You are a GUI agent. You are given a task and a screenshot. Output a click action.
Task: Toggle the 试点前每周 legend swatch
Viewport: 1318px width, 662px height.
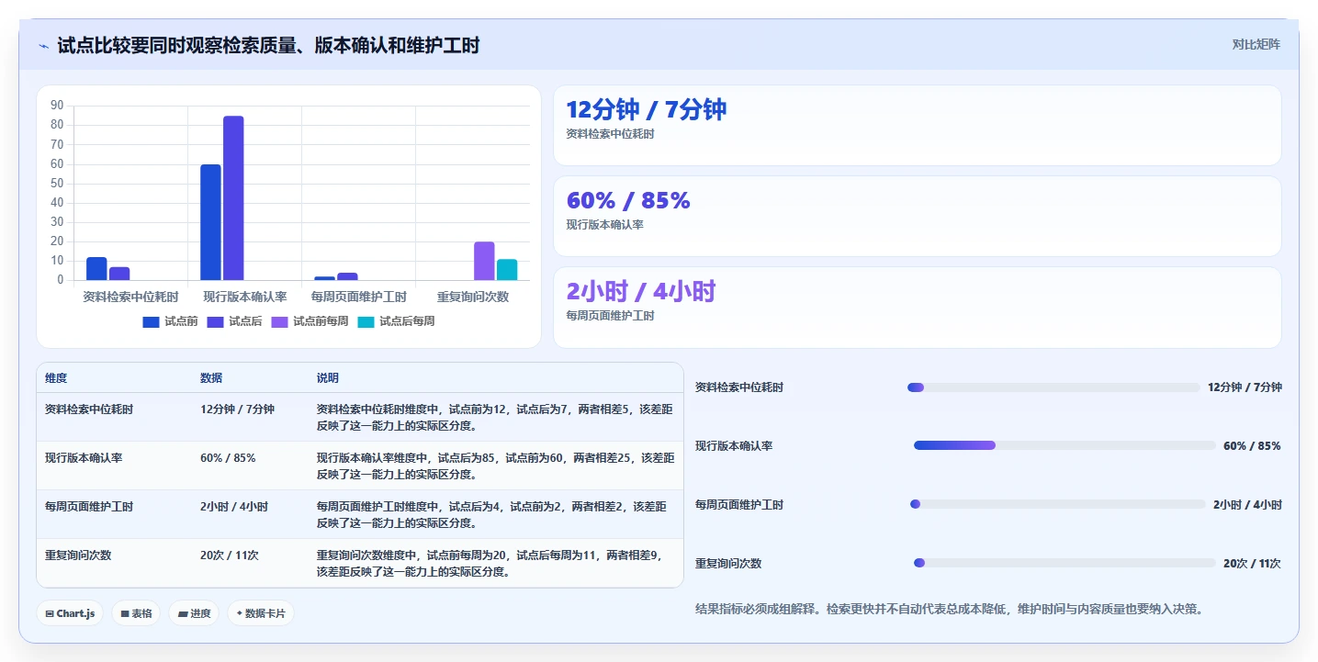279,321
